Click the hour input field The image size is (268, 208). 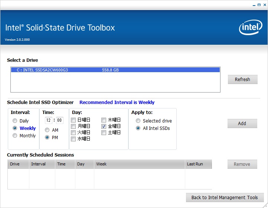(49, 120)
